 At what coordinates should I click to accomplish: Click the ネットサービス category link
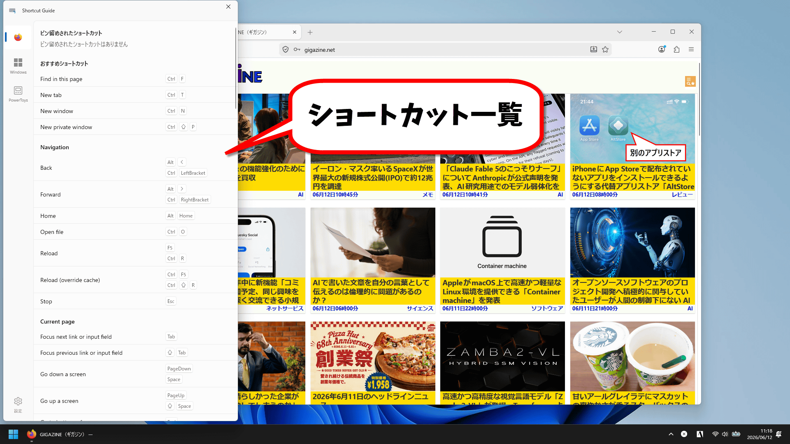click(285, 308)
